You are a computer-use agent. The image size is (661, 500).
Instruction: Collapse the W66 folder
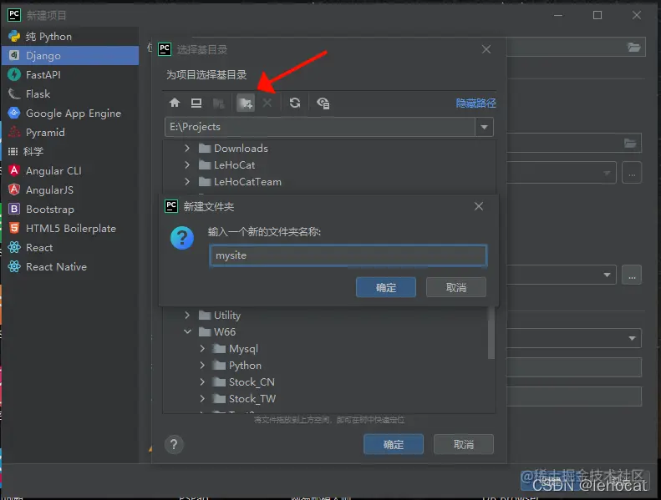pos(187,332)
